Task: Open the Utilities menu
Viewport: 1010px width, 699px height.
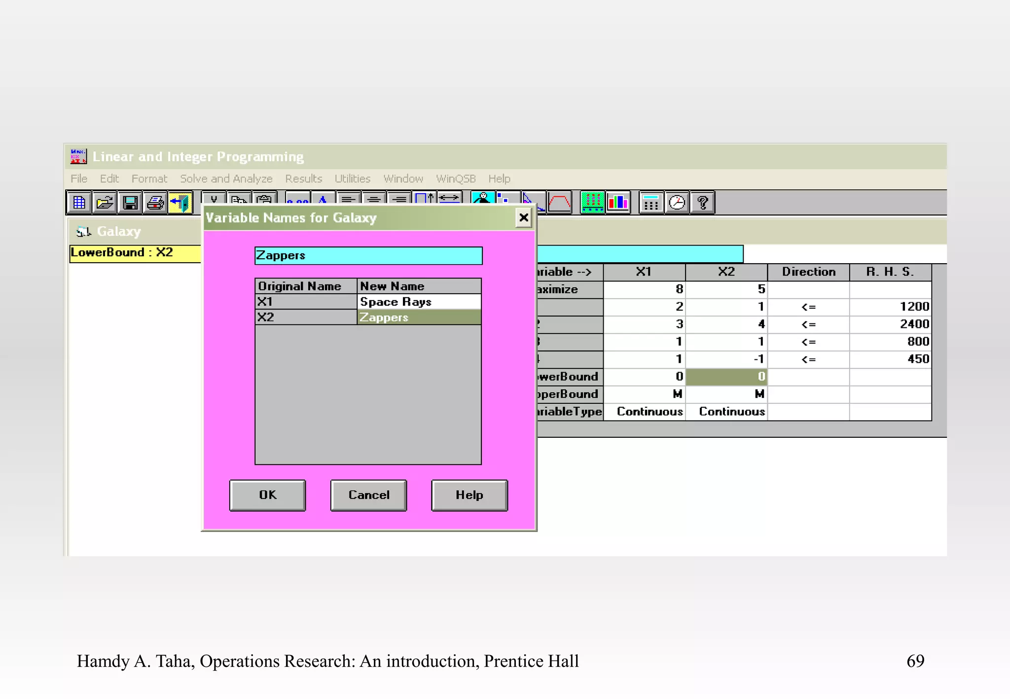Action: coord(352,178)
